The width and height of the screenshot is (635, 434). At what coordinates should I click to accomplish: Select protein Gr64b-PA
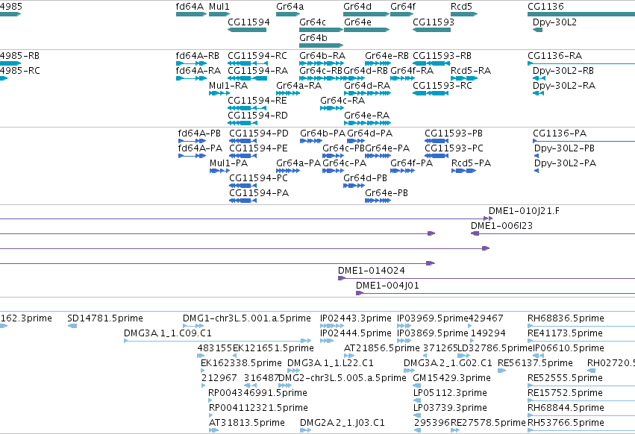tap(311, 141)
